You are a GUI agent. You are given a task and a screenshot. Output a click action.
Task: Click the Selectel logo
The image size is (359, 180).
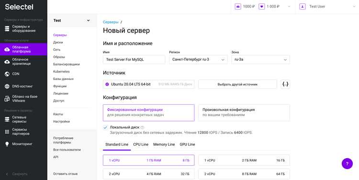[19, 7]
